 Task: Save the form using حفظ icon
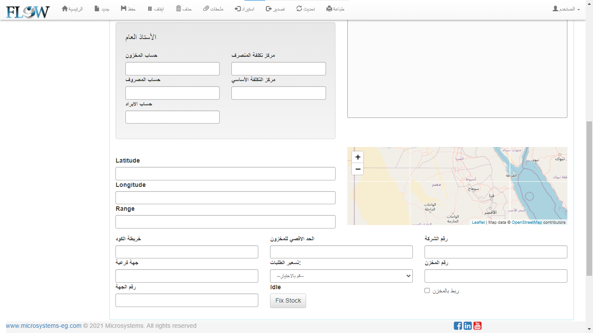tap(124, 9)
